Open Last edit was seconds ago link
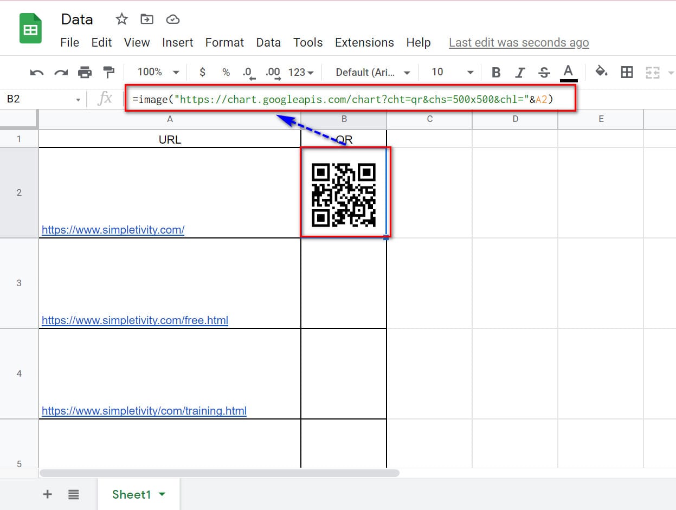The width and height of the screenshot is (676, 510). 519,42
